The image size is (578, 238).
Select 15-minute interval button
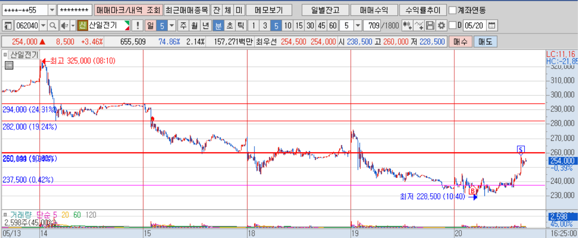pos(299,26)
